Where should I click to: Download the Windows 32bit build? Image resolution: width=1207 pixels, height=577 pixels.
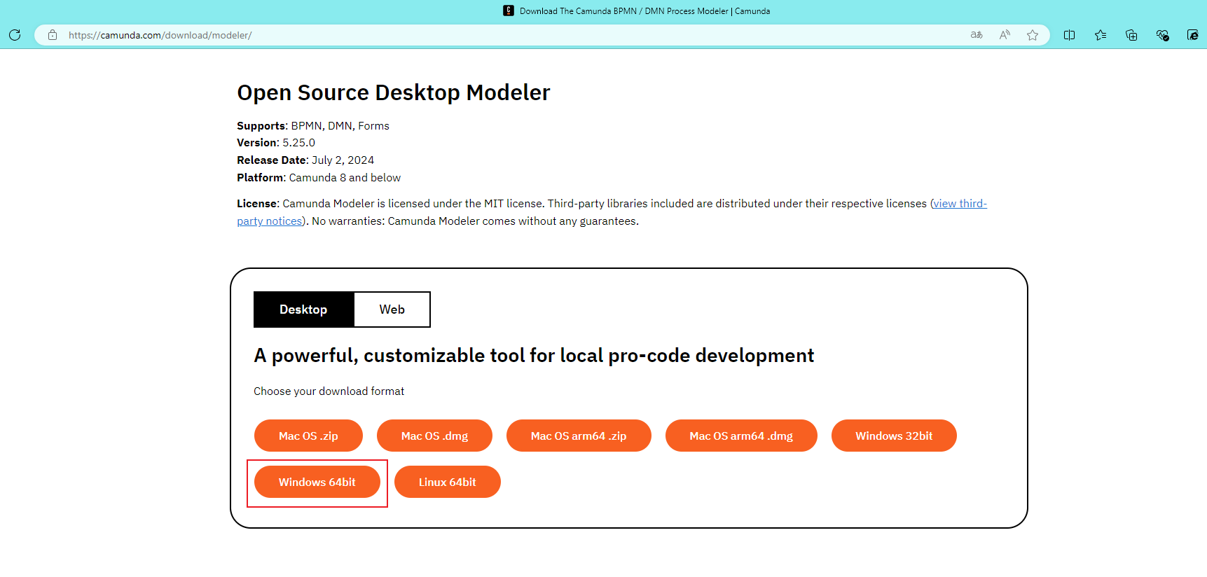(894, 436)
